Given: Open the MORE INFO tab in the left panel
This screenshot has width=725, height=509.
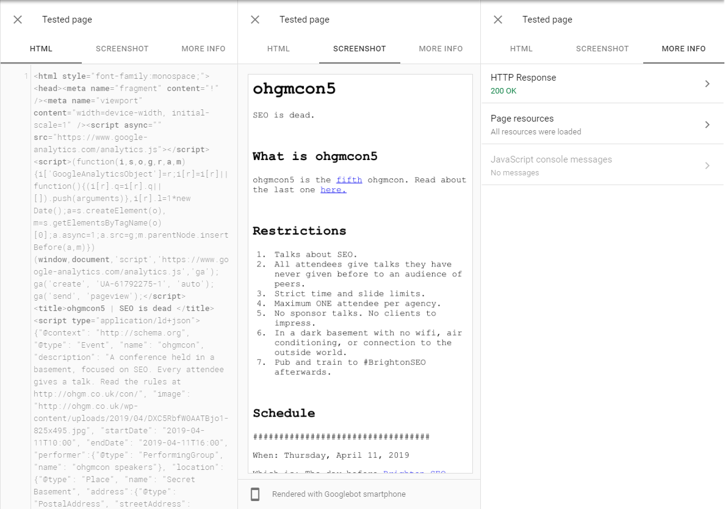Looking at the screenshot, I should 203,49.
